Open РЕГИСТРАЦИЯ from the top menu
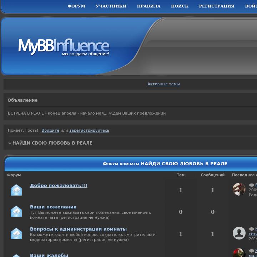 click(217, 6)
